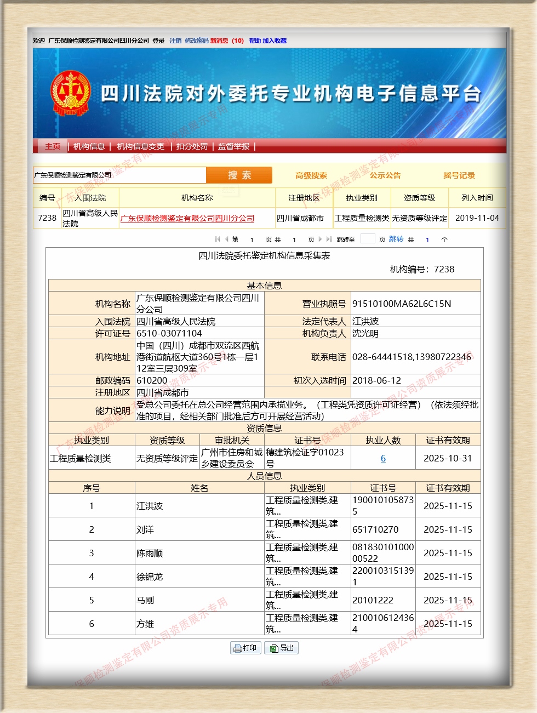The height and width of the screenshot is (713, 537).
Task: Go to 监督举报 section
Action: click(x=234, y=146)
